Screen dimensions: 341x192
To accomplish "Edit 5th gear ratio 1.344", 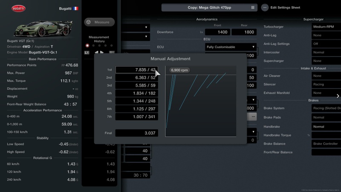I will [136, 101].
